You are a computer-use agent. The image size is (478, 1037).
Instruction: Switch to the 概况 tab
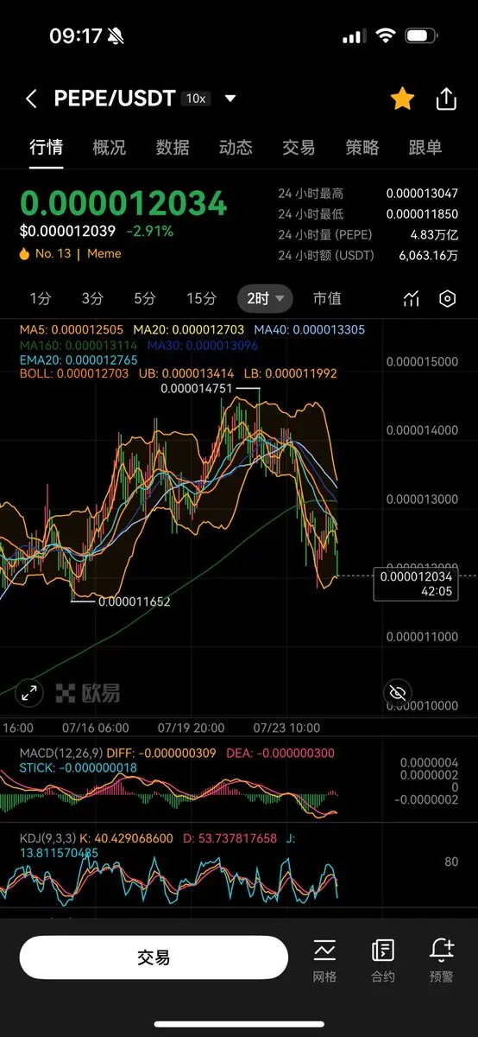pos(110,148)
